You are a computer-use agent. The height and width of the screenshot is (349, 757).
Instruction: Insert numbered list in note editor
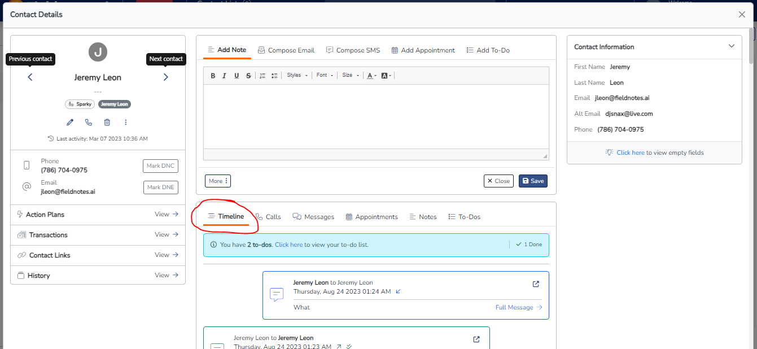click(262, 76)
